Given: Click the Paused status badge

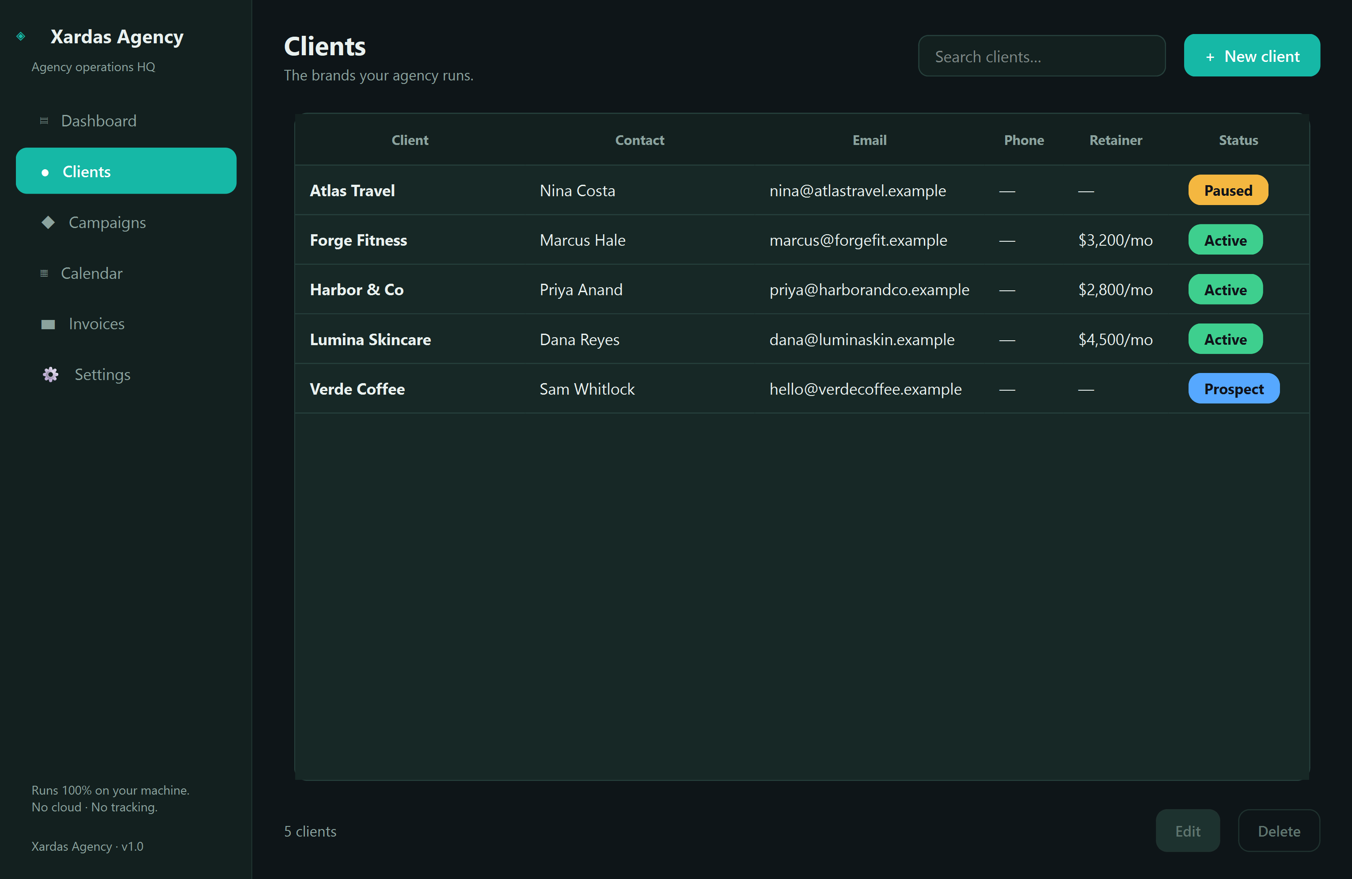Looking at the screenshot, I should tap(1227, 190).
